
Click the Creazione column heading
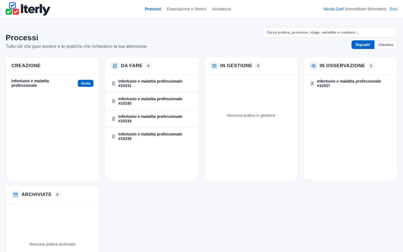coord(26,66)
